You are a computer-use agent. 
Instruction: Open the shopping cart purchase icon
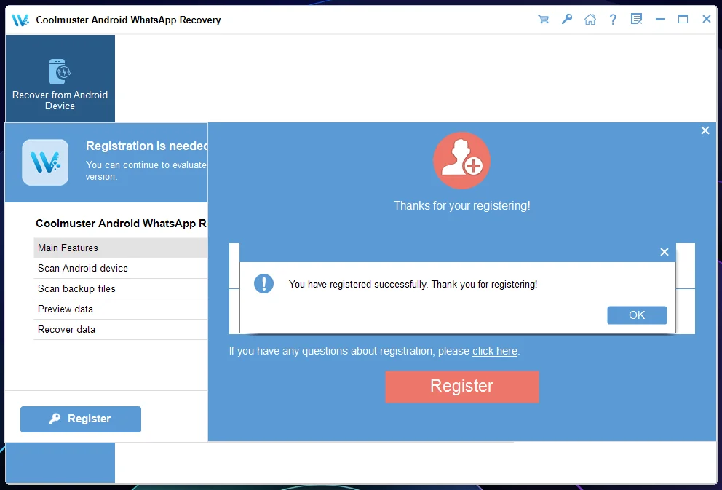544,20
